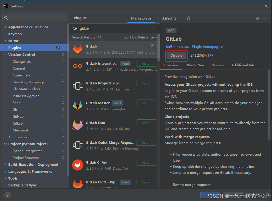Open the plugins settings gear menu
This screenshot has height=201, width=272.
[188, 18]
